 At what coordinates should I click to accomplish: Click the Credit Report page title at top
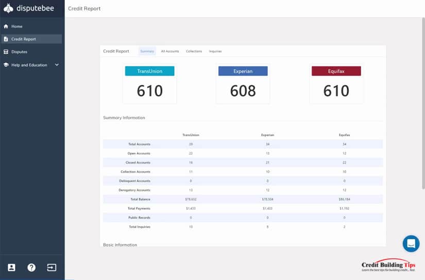pyautogui.click(x=84, y=8)
